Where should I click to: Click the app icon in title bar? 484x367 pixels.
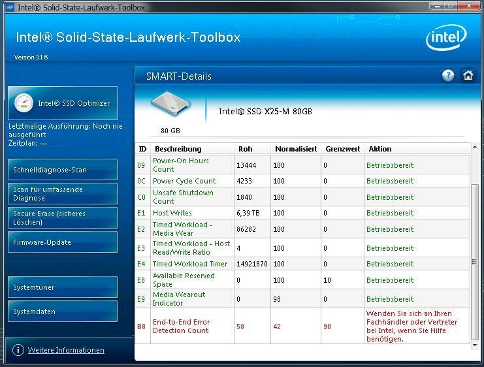10,7
